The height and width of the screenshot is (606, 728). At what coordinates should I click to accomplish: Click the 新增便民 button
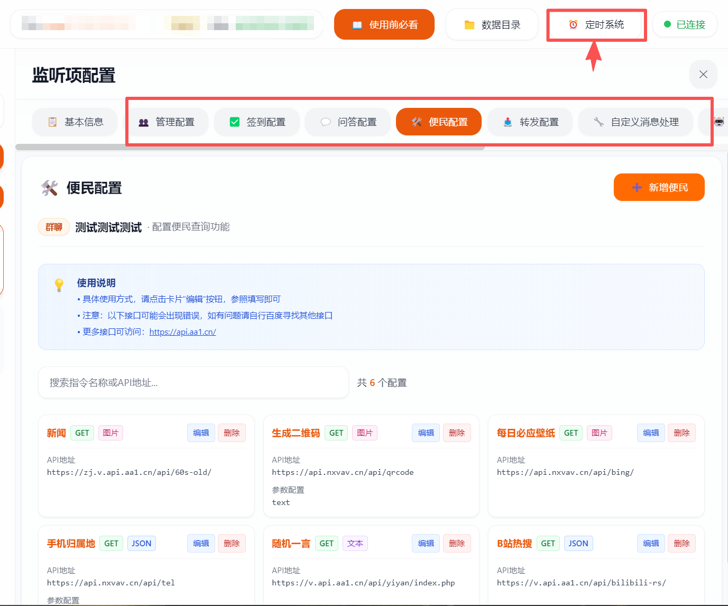(659, 187)
